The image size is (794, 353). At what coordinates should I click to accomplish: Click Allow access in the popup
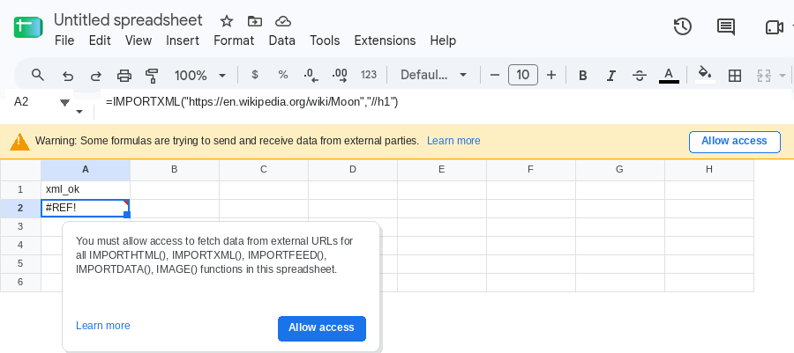point(321,328)
